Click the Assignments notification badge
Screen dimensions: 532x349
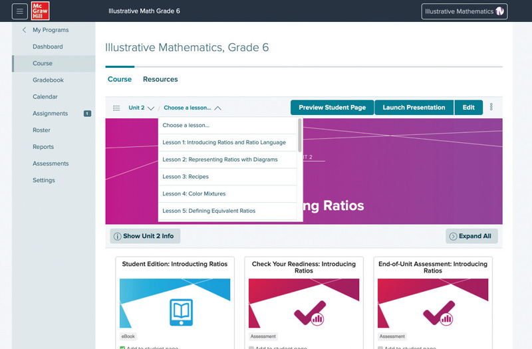[87, 113]
